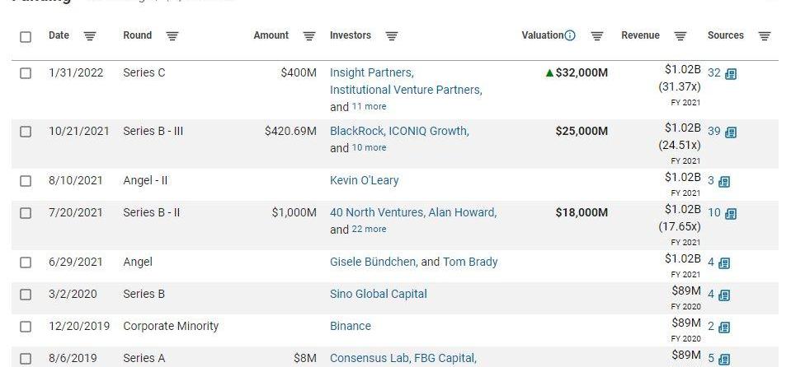Image resolution: width=791 pixels, height=367 pixels.
Task: Open the news sources icon for Series C row
Action: [731, 74]
